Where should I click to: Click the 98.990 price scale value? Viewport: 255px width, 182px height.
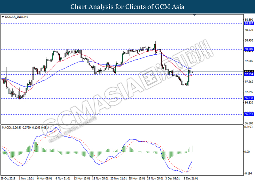[249, 20]
